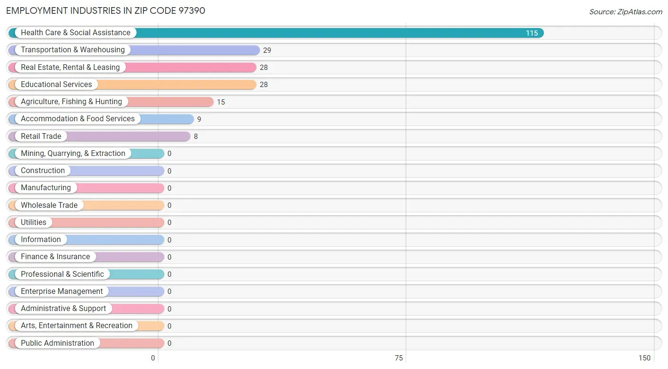Click the Health Care & Social Assistance label
Viewport: 668px width, 369px height.
click(76, 33)
